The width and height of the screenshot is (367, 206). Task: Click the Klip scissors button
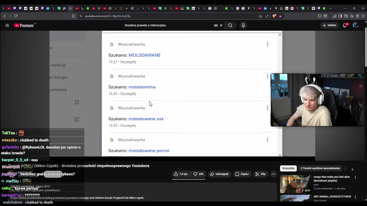[260, 174]
